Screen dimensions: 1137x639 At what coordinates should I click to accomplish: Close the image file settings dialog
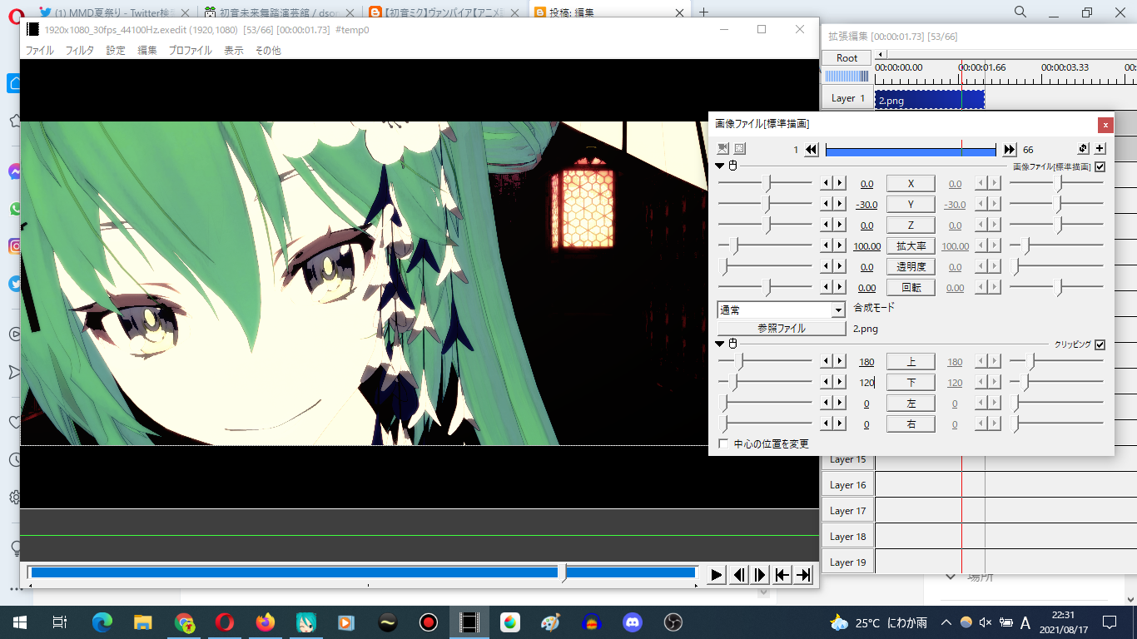pyautogui.click(x=1105, y=125)
